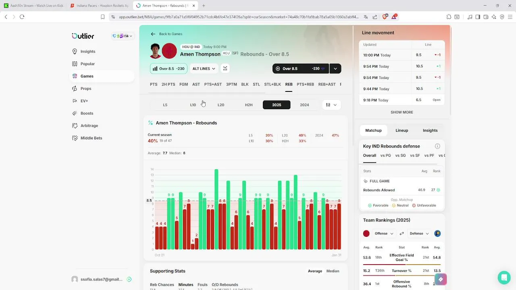Select the PTS+REB market tab
This screenshot has width=516, height=290.
point(305,84)
